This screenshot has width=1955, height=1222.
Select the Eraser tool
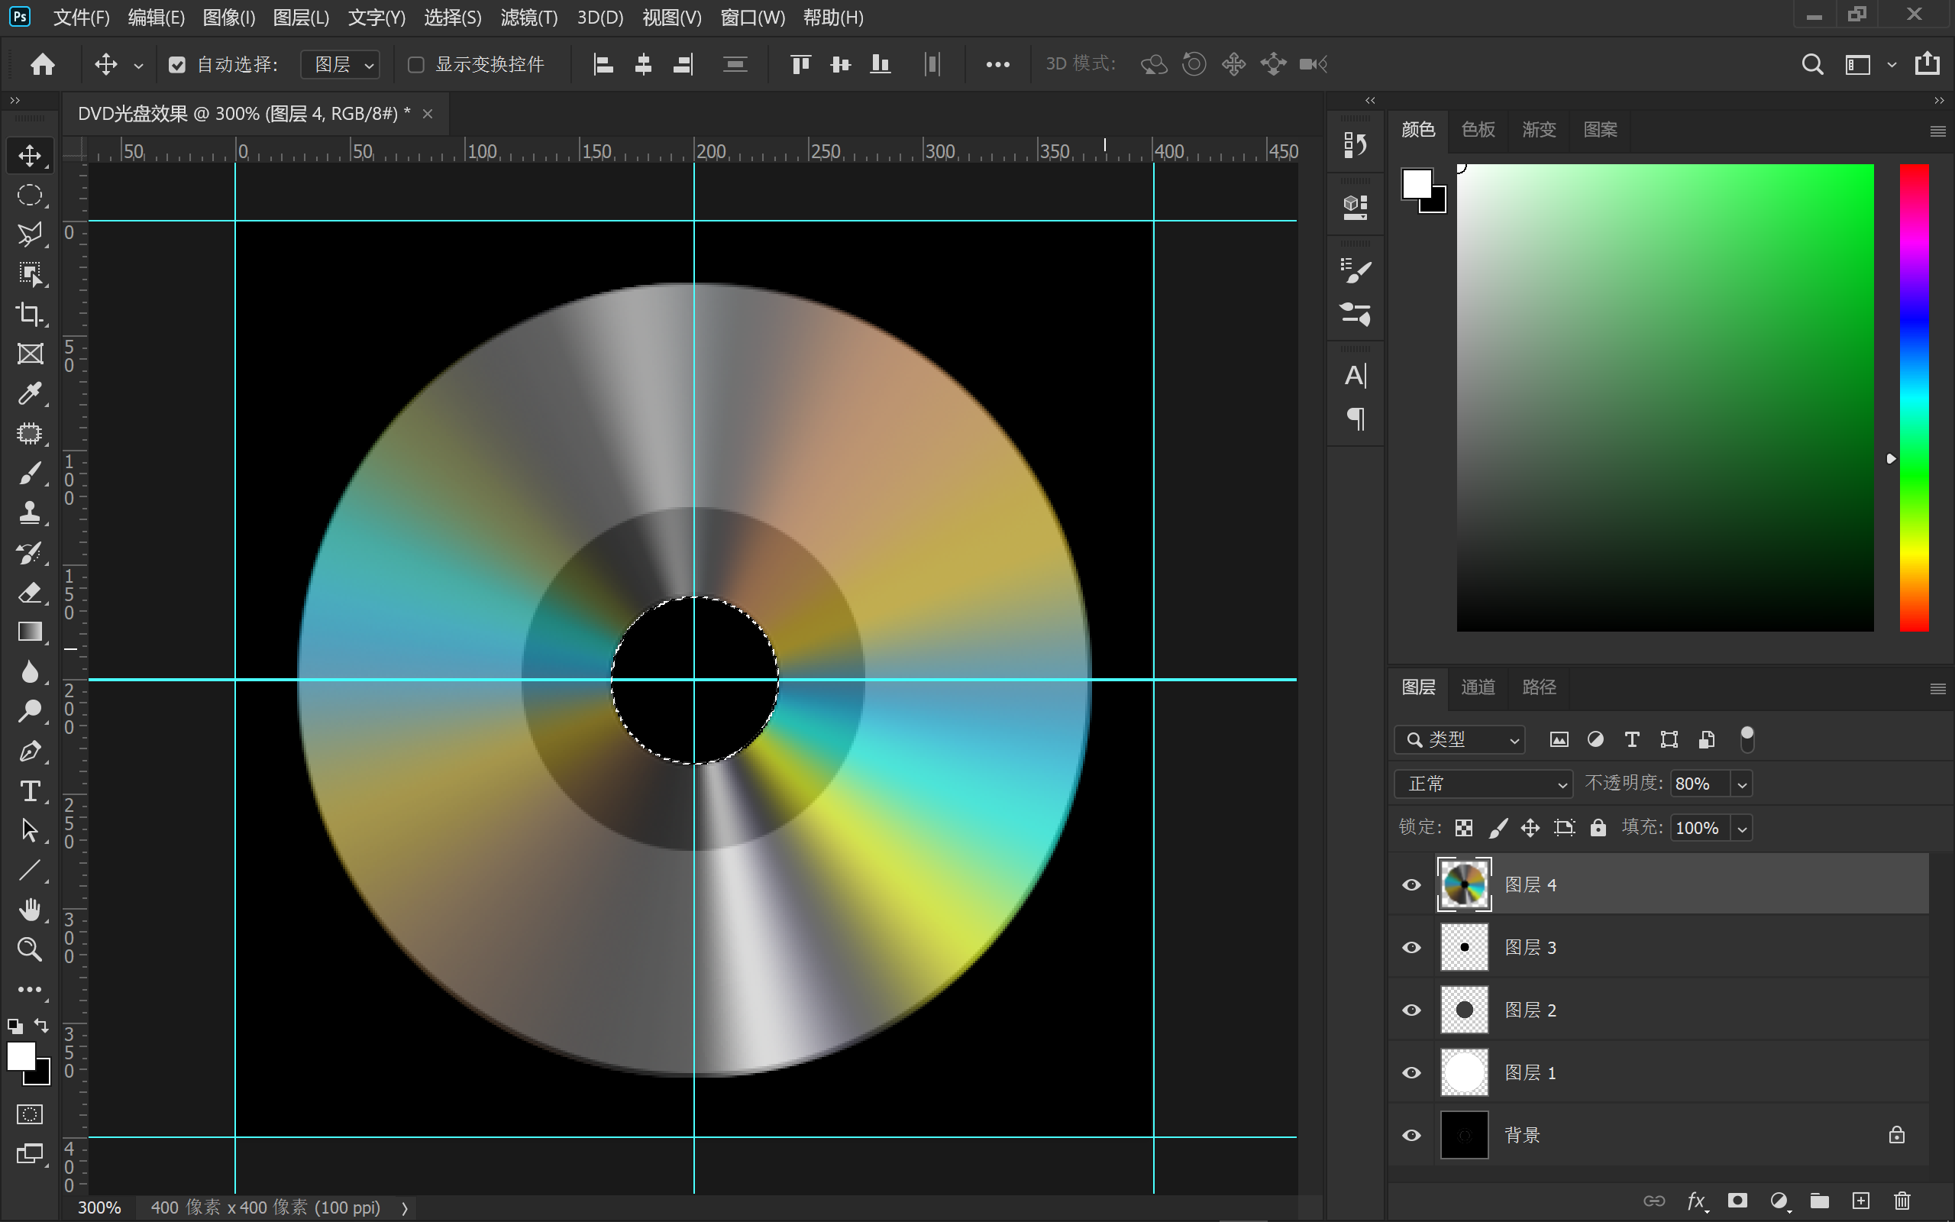[x=30, y=593]
